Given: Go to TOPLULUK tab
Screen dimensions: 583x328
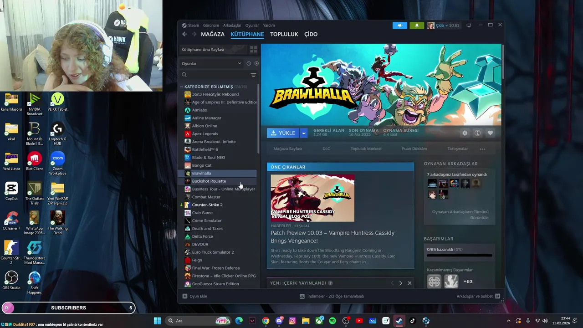Looking at the screenshot, I should tap(284, 34).
